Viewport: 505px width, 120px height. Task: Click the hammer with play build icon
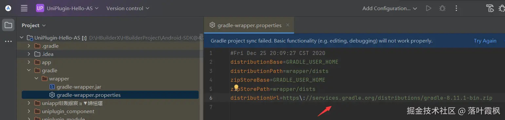click(490, 8)
